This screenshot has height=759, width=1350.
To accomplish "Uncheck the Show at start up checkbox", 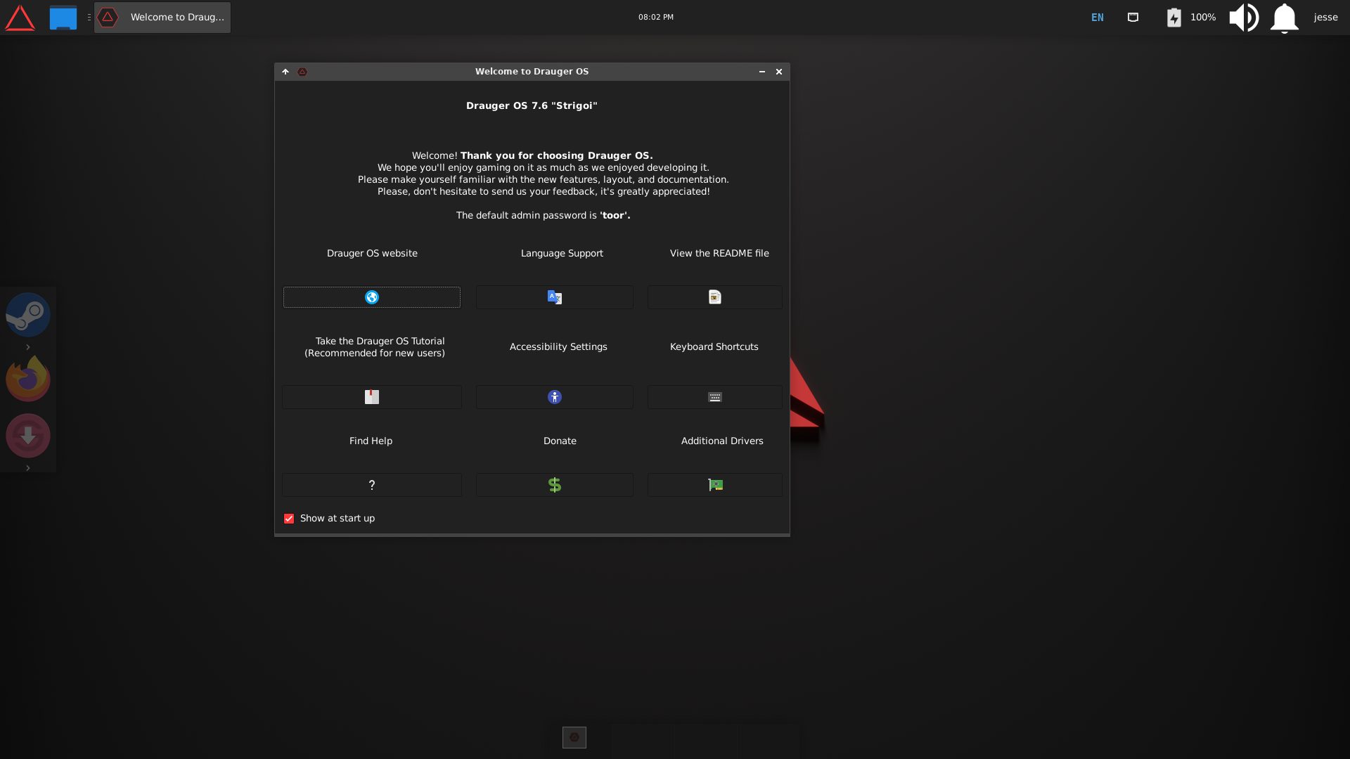I will (x=289, y=519).
